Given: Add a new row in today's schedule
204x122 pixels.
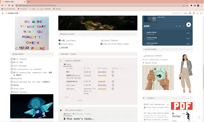Looking at the screenshot, I should coord(66,97).
